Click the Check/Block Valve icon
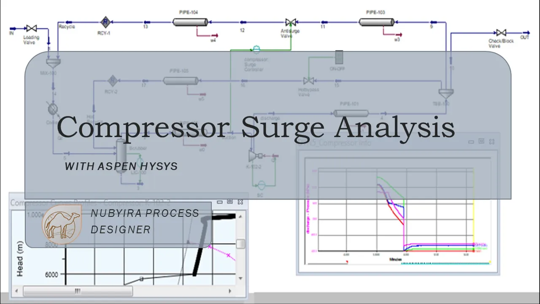 point(501,33)
